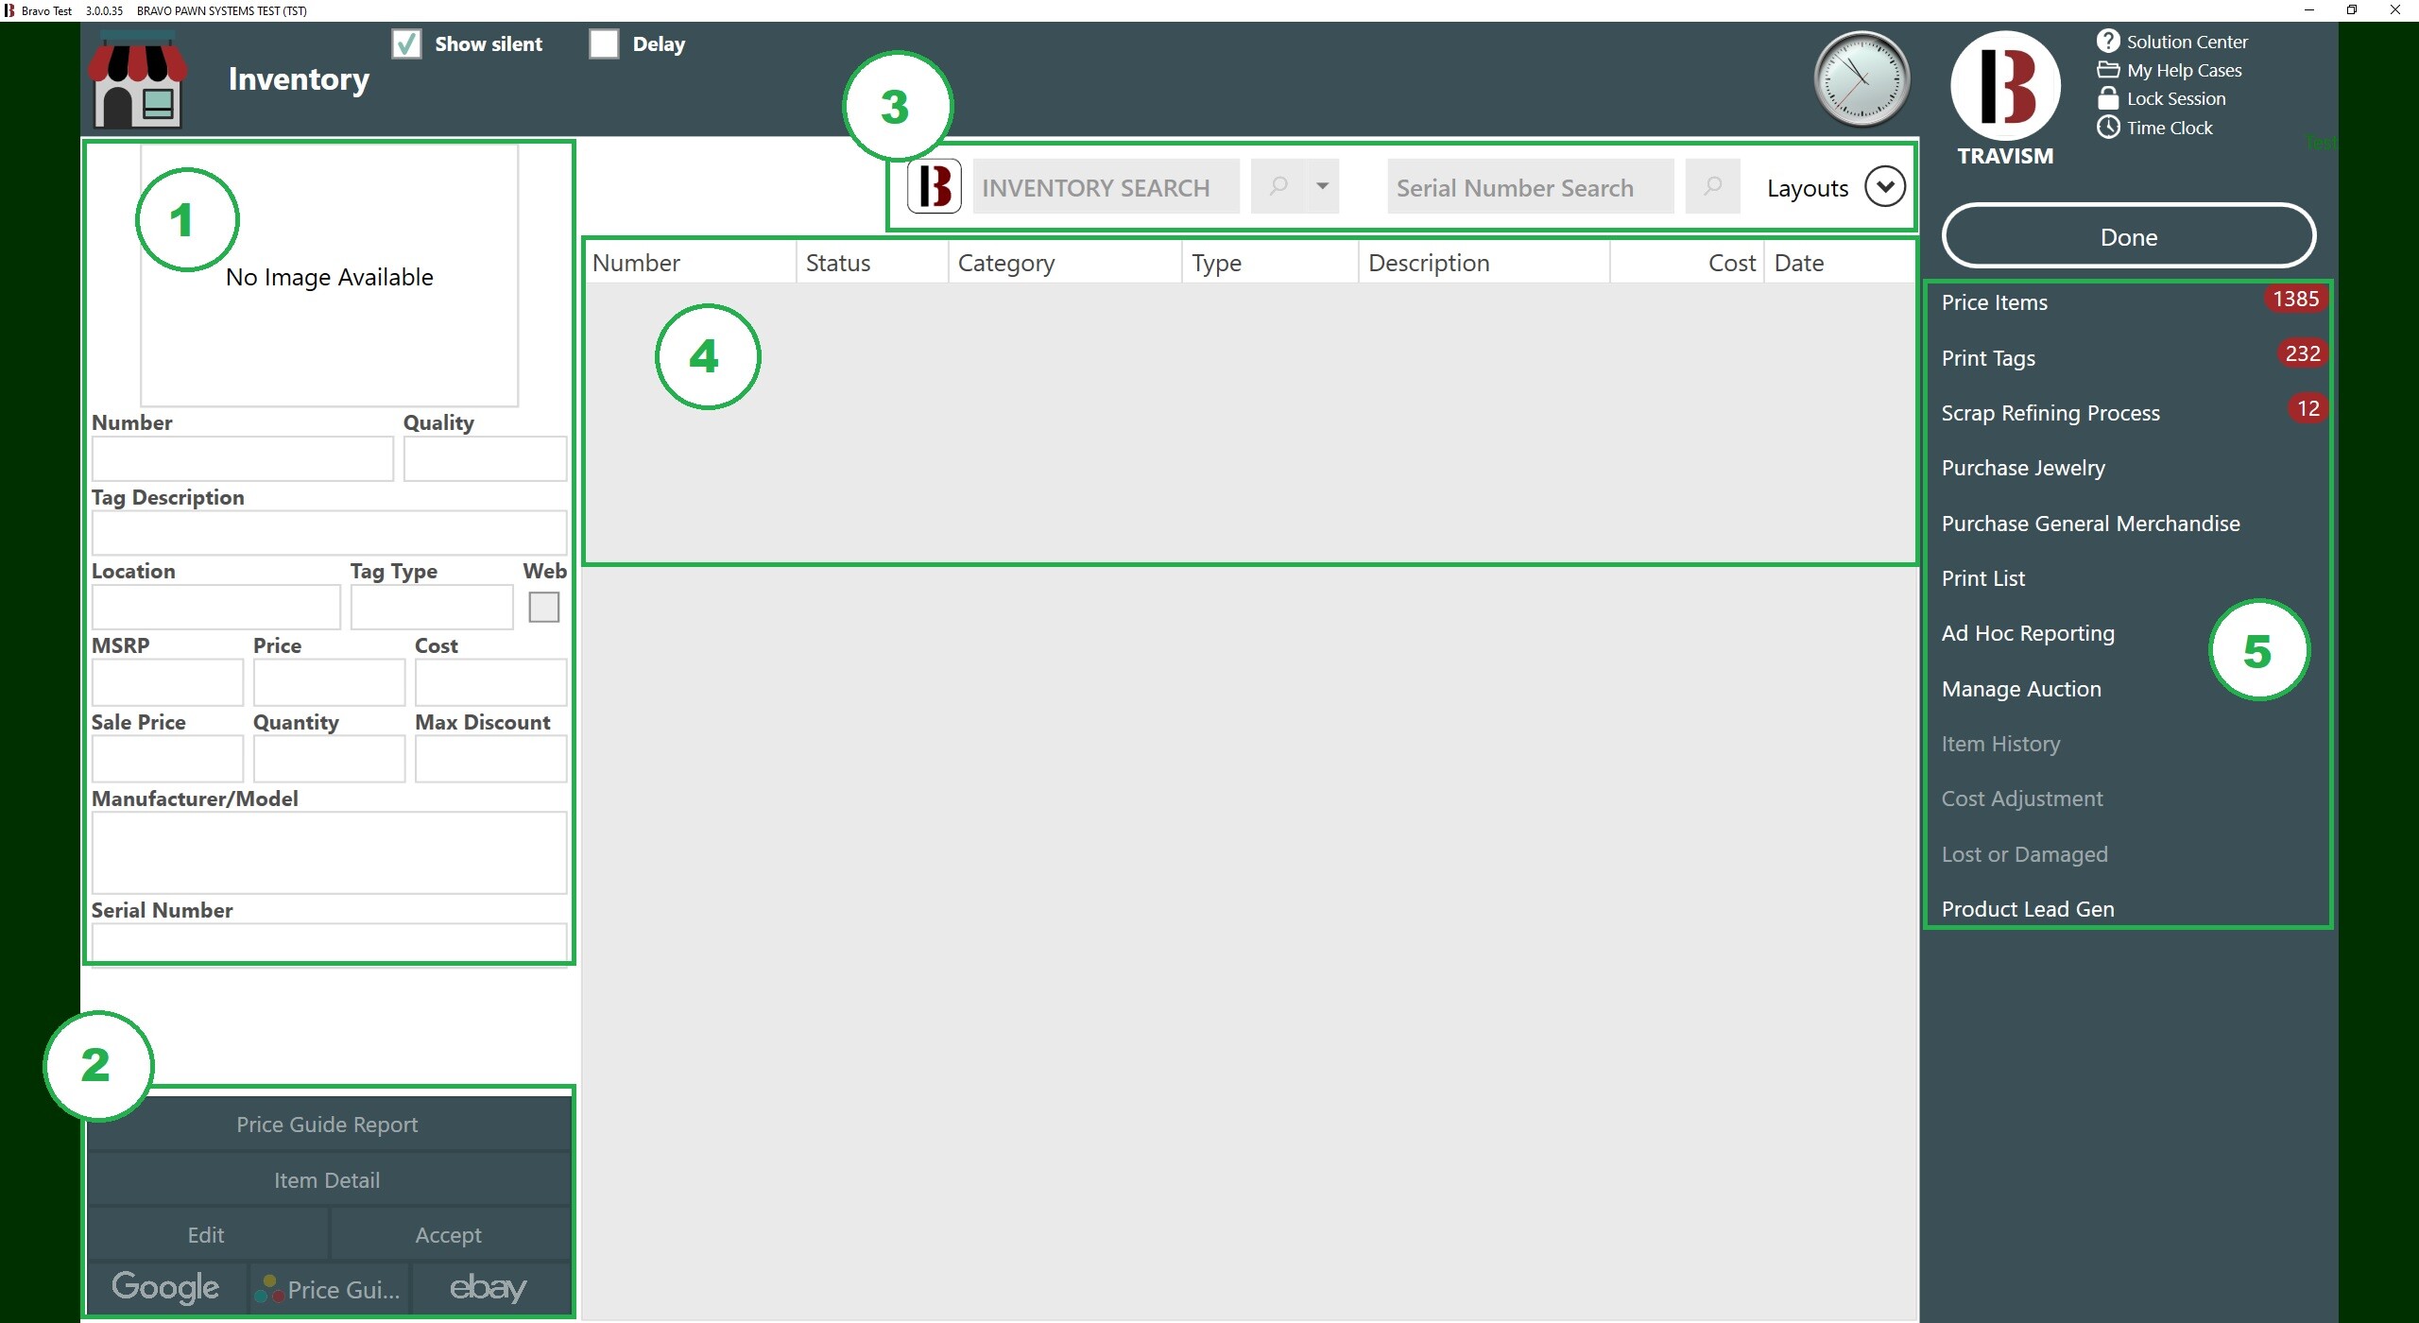Click the Price input field
This screenshot has height=1323, width=2419.
tap(329, 682)
